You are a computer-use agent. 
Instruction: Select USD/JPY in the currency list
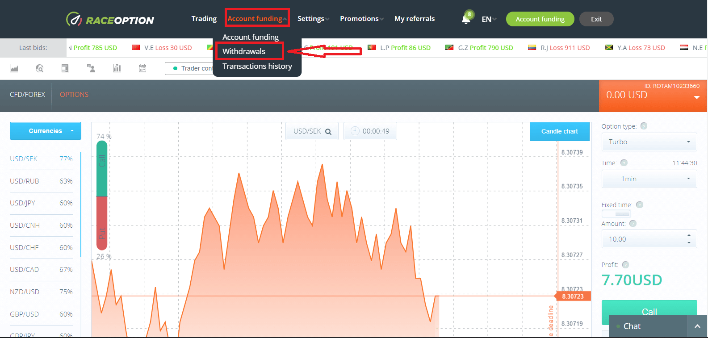tap(41, 203)
